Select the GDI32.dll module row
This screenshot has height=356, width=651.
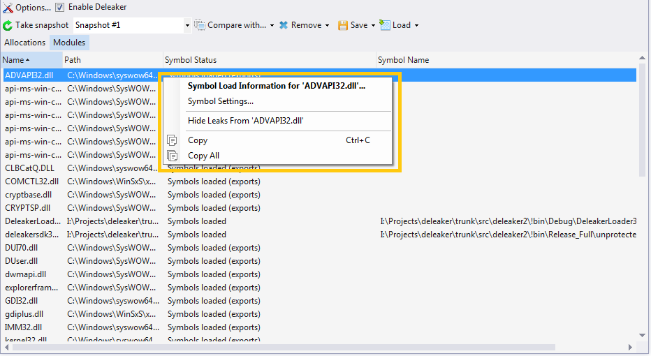point(319,301)
